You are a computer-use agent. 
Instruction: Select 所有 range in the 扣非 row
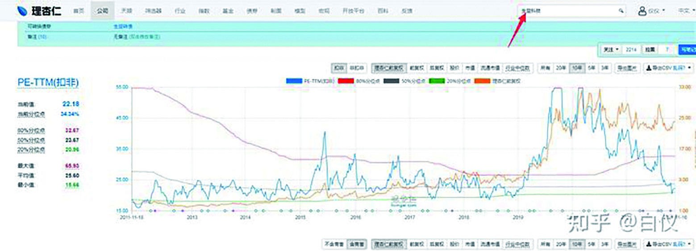(x=546, y=68)
